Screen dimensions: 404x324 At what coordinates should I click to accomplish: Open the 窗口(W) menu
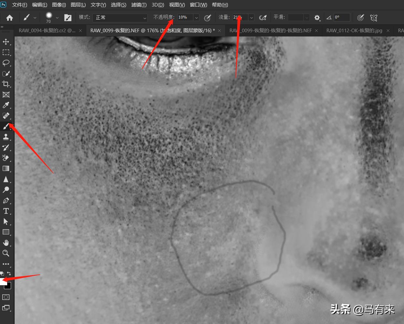pos(199,5)
